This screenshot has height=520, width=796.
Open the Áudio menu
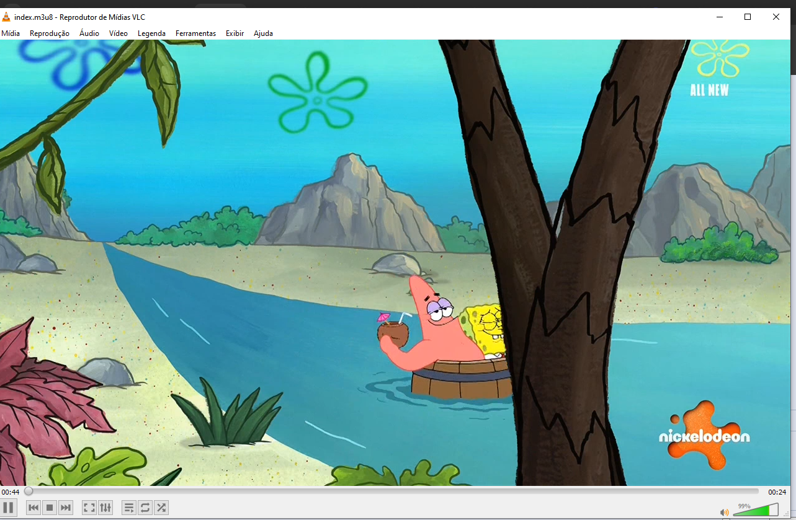point(89,33)
